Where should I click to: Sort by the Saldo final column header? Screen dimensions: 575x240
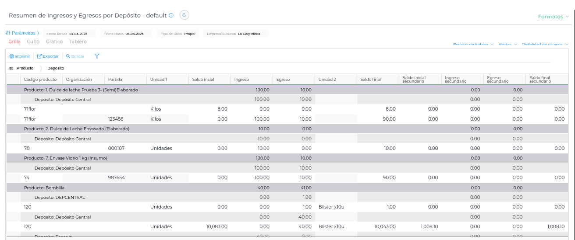point(371,80)
